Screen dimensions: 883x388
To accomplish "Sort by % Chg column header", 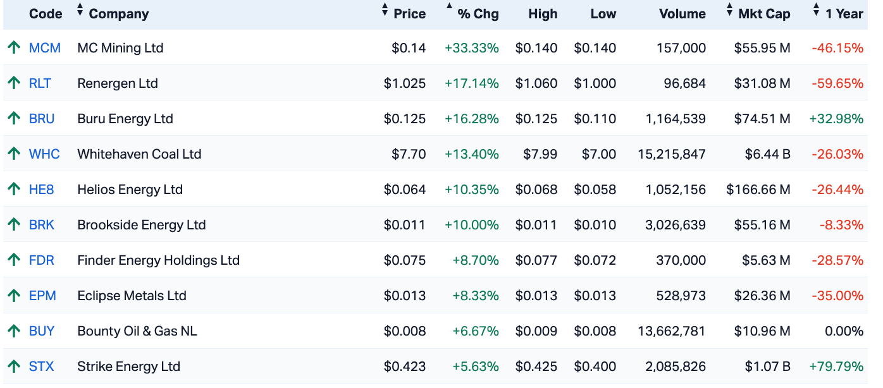I will (x=478, y=14).
